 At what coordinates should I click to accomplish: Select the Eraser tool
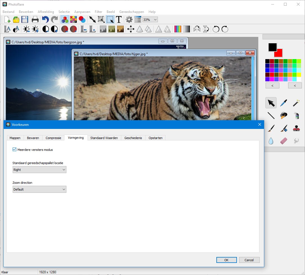(284, 141)
